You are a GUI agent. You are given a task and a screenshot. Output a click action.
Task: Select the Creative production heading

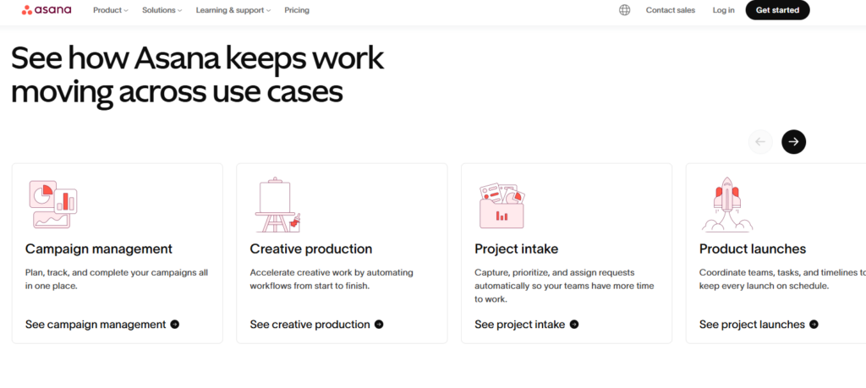(311, 249)
